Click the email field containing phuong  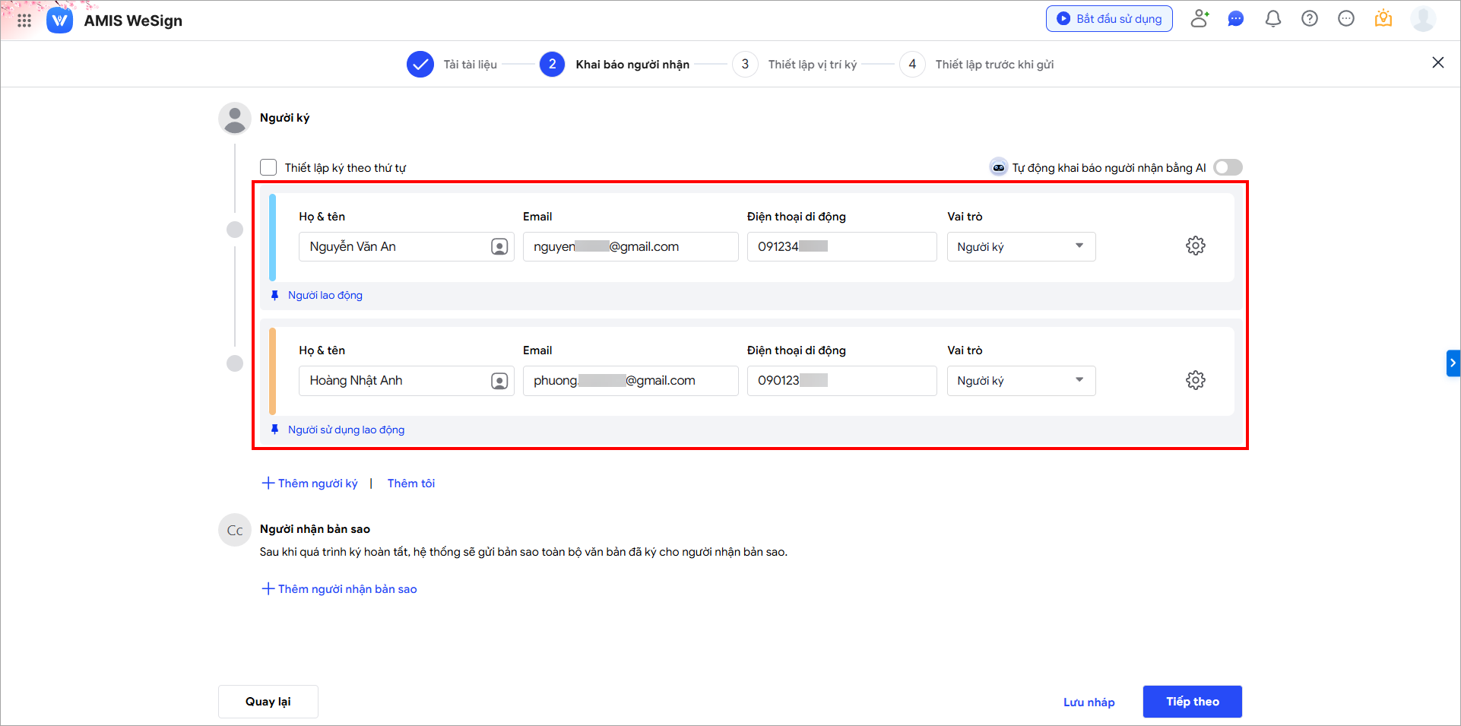(630, 381)
